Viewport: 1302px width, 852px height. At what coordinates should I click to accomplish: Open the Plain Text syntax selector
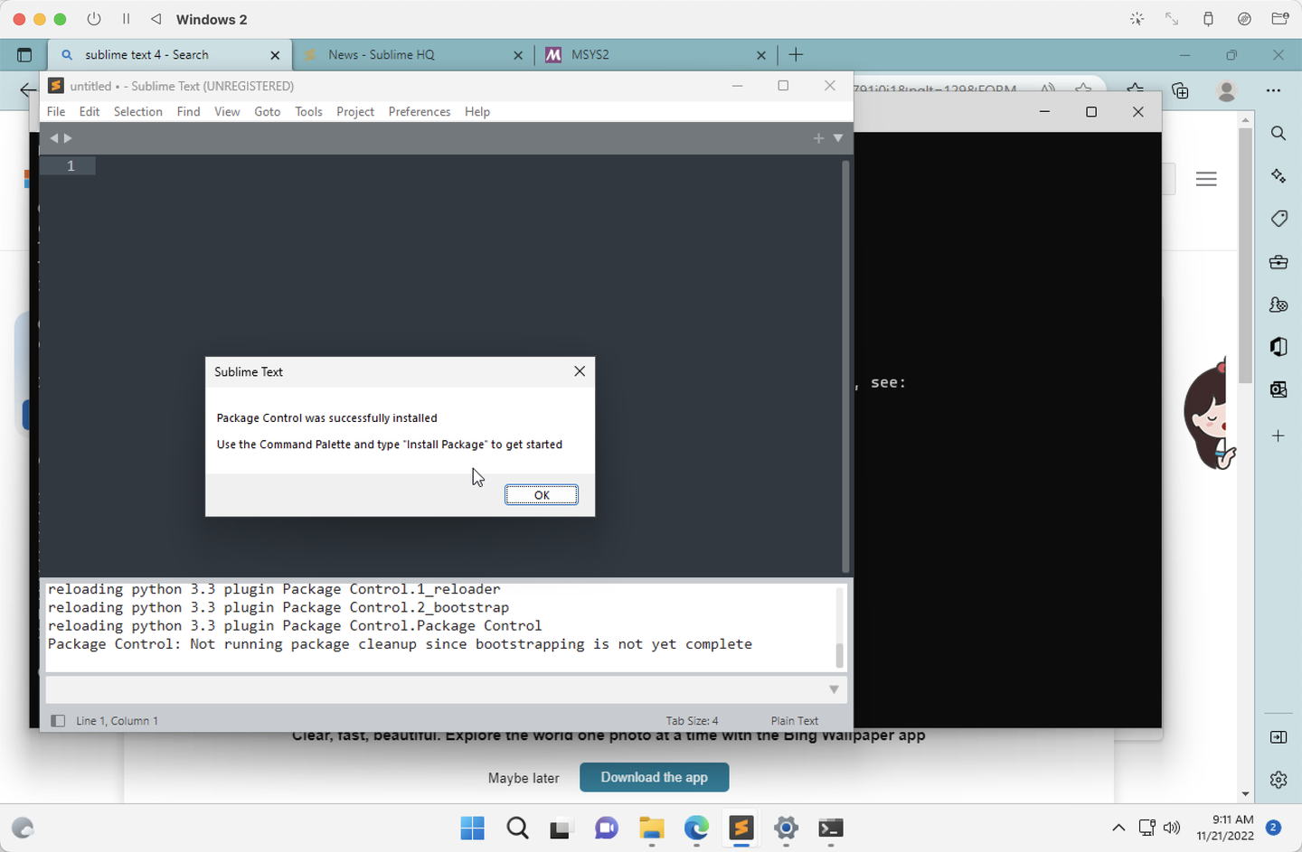pos(794,720)
